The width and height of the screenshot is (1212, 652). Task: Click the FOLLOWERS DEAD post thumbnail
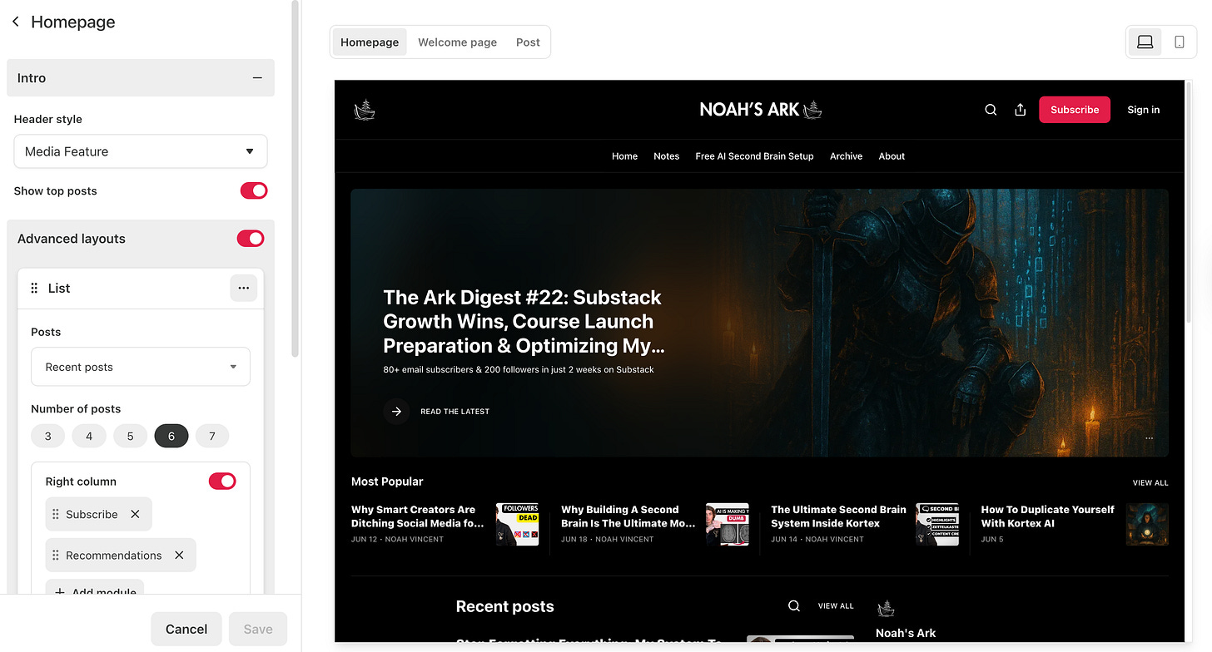(518, 524)
